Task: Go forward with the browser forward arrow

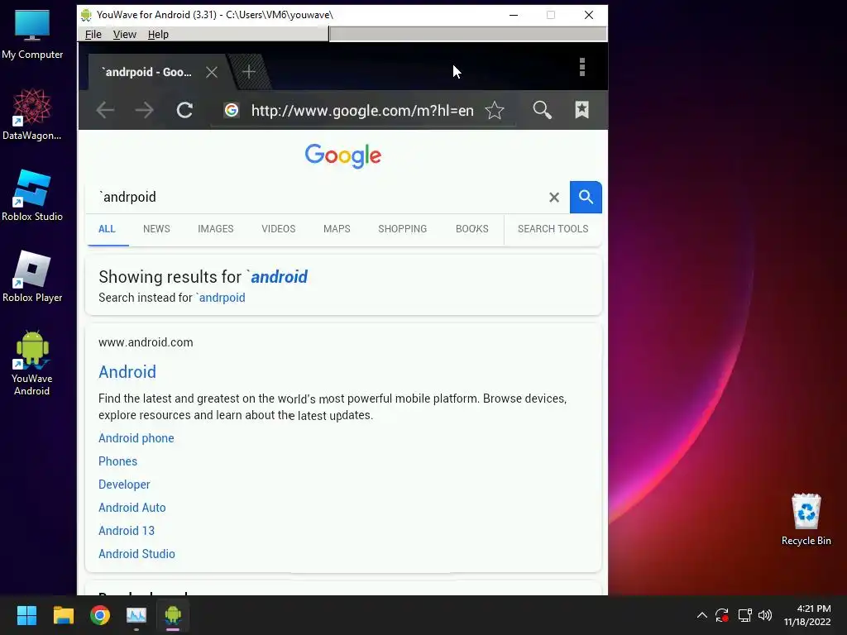Action: pyautogui.click(x=144, y=110)
